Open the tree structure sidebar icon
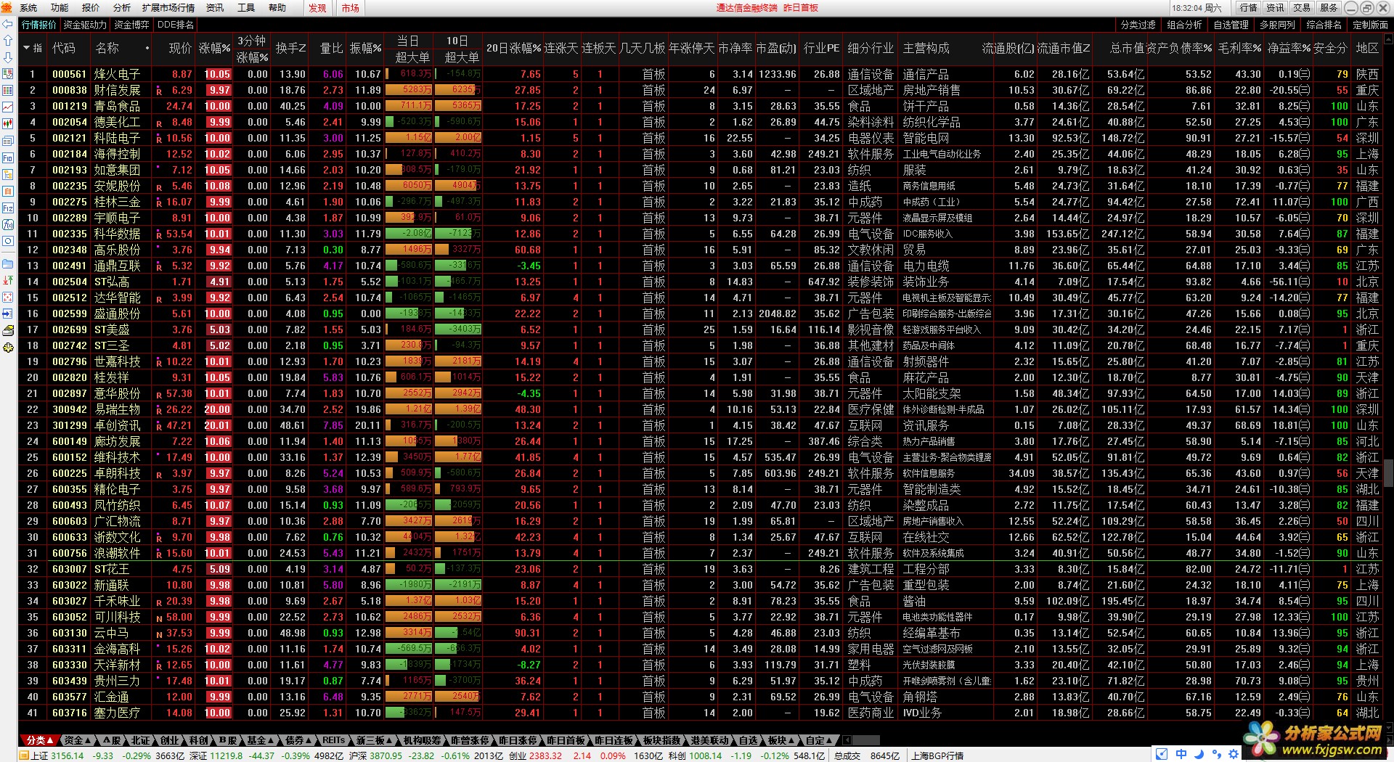 point(8,174)
